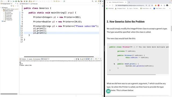172x97 pixels.
Task: Click the Chrome address bar URL
Action: (131, 5)
